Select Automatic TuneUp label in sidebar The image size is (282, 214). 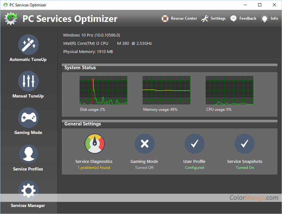click(28, 60)
